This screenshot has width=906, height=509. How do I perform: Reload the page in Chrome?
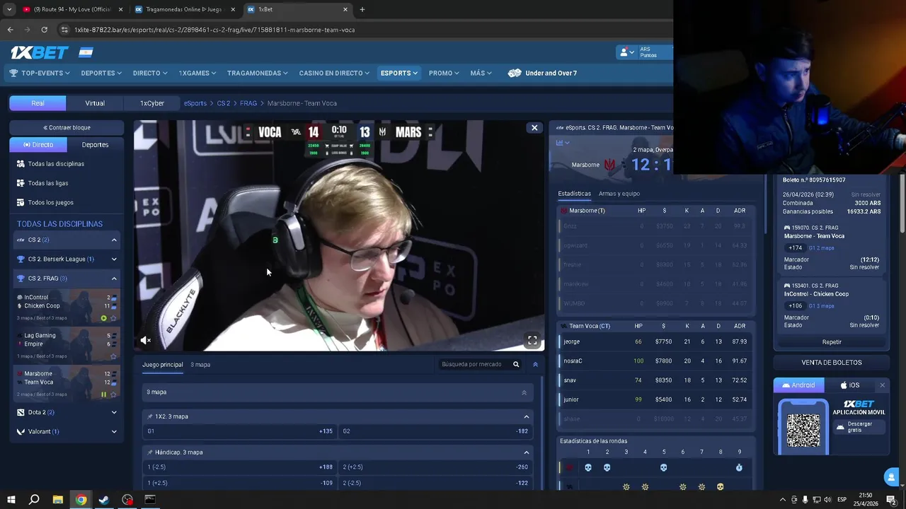click(44, 30)
